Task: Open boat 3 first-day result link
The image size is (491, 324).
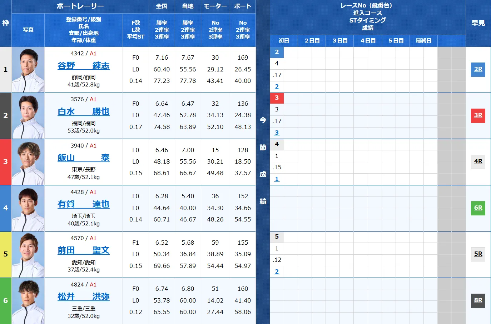Action: (x=277, y=179)
